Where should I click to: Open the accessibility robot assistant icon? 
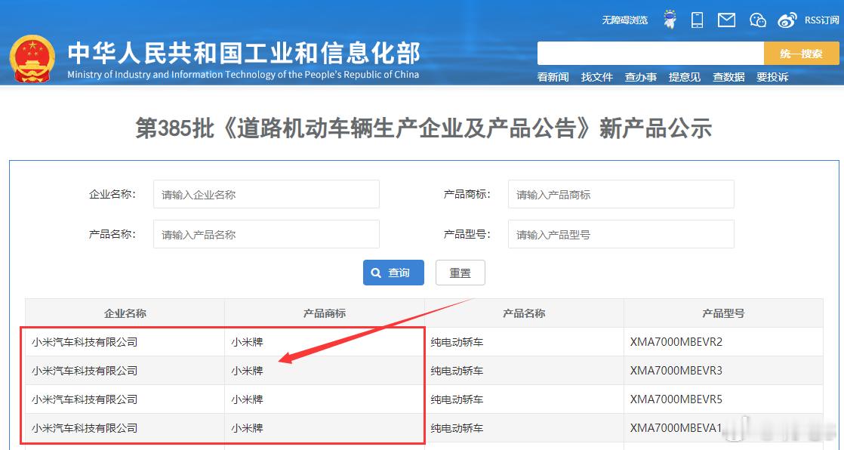pyautogui.click(x=670, y=20)
